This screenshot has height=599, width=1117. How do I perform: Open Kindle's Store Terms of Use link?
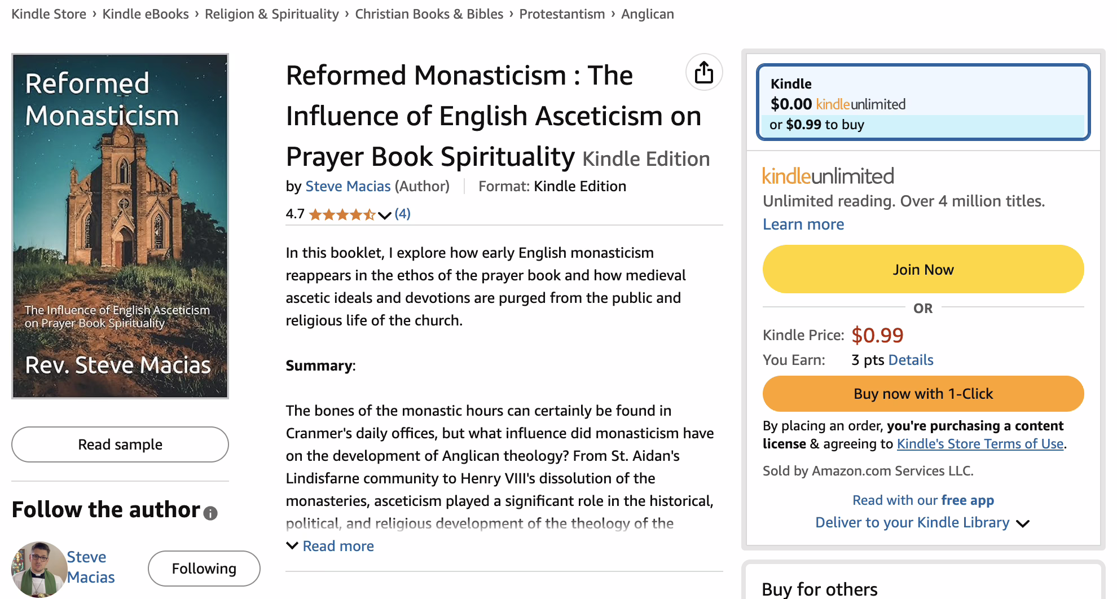pos(980,444)
